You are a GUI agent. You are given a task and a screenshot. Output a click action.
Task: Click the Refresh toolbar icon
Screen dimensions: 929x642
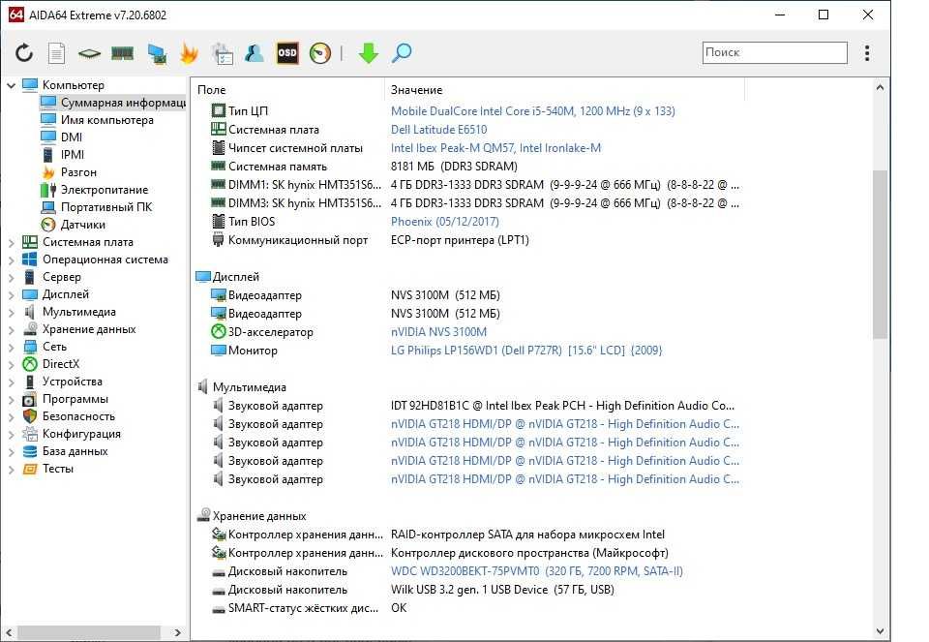23,52
